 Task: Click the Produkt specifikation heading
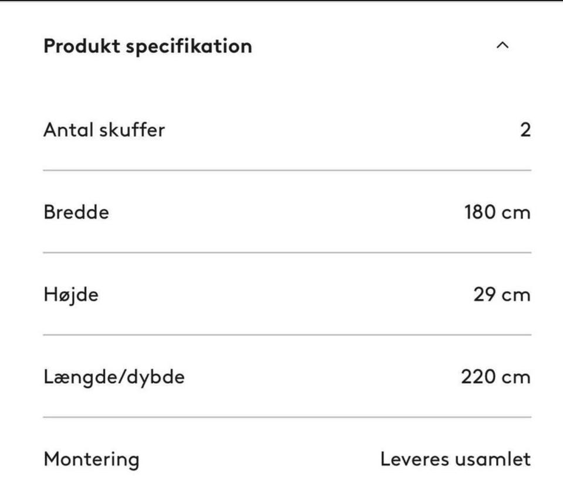[148, 47]
